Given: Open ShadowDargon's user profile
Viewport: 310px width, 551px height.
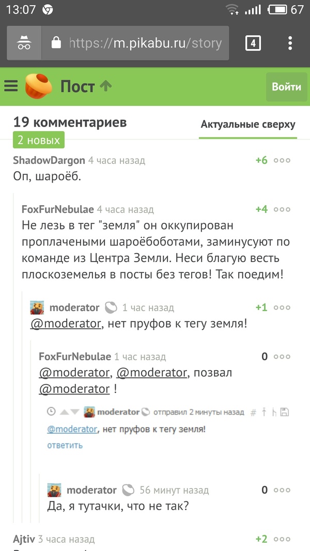Looking at the screenshot, I should coord(49,161).
